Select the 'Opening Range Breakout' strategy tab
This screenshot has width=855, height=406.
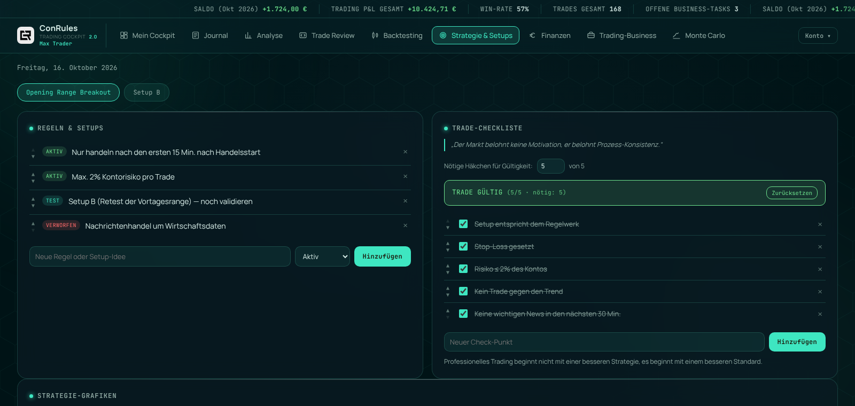68,92
